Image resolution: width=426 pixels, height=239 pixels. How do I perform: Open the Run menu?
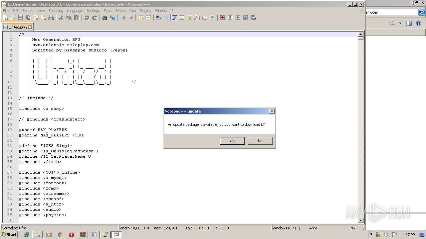coord(132,11)
